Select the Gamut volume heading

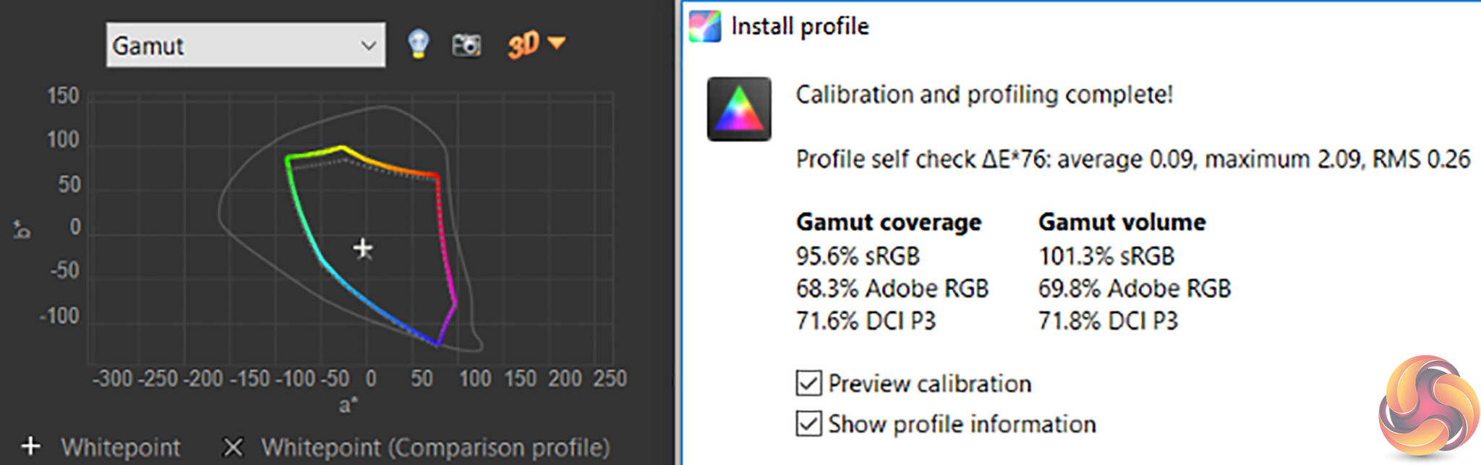1122,222
